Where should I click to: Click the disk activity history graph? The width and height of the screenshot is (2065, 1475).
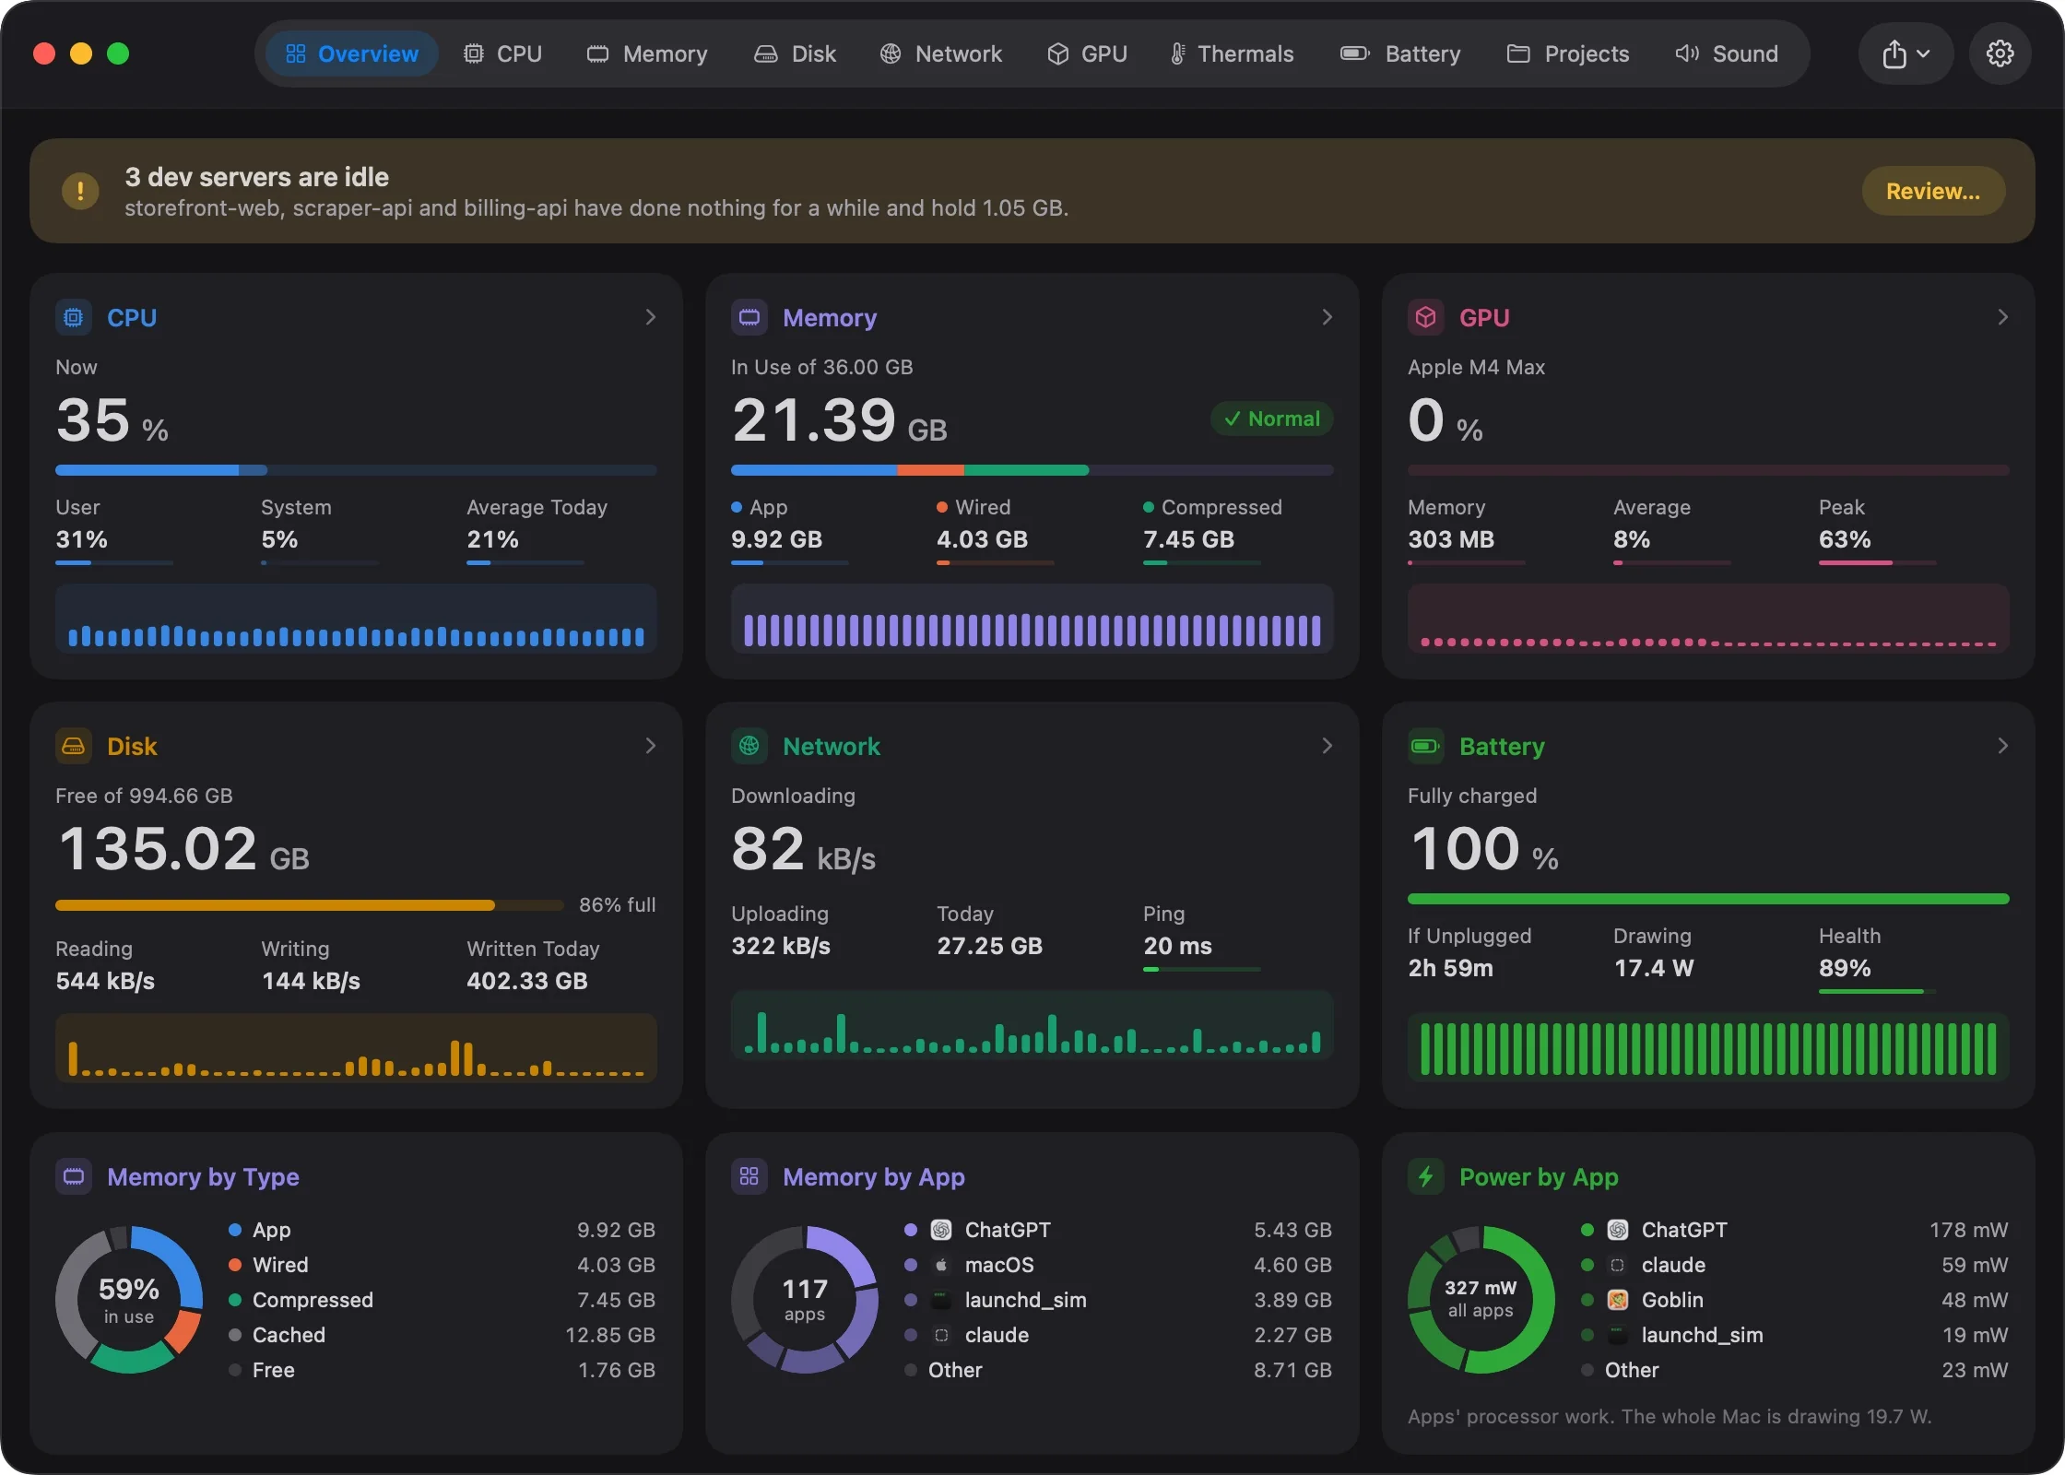click(x=356, y=1047)
